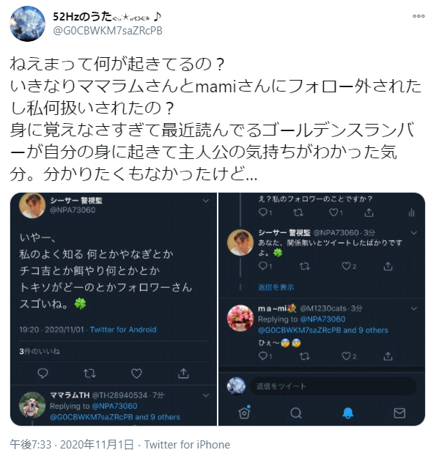The image size is (436, 458).
Task: Reply to the 19:20 tweet with comment icon
Action: pos(43,373)
